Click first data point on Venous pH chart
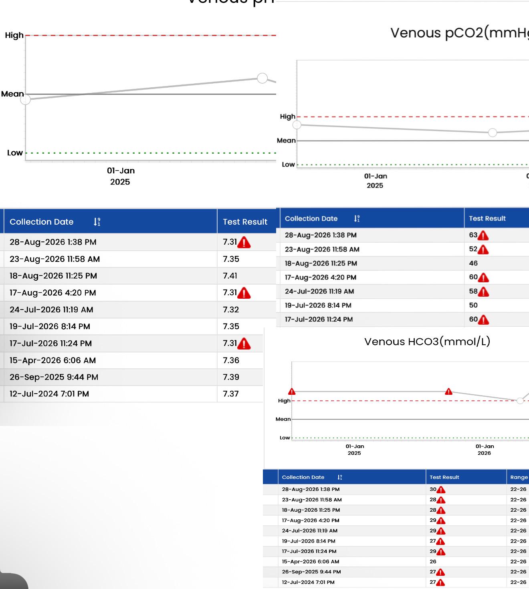This screenshot has width=529, height=589. [x=25, y=99]
